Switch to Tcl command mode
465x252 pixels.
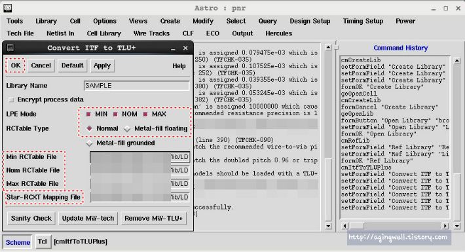pos(43,242)
